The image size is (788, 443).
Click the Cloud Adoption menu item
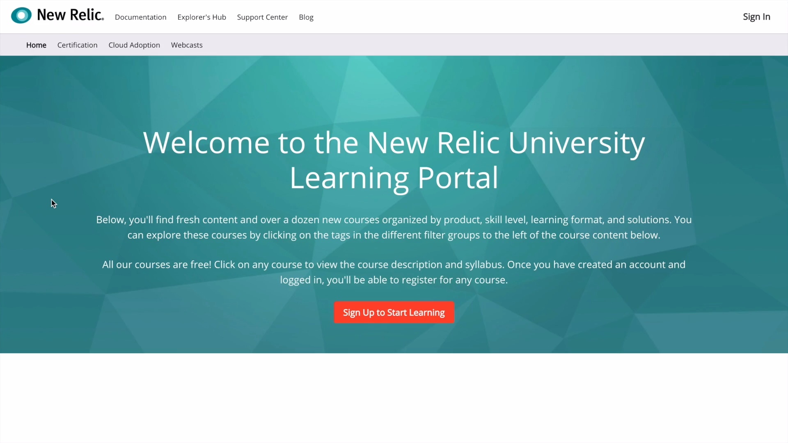pyautogui.click(x=134, y=45)
